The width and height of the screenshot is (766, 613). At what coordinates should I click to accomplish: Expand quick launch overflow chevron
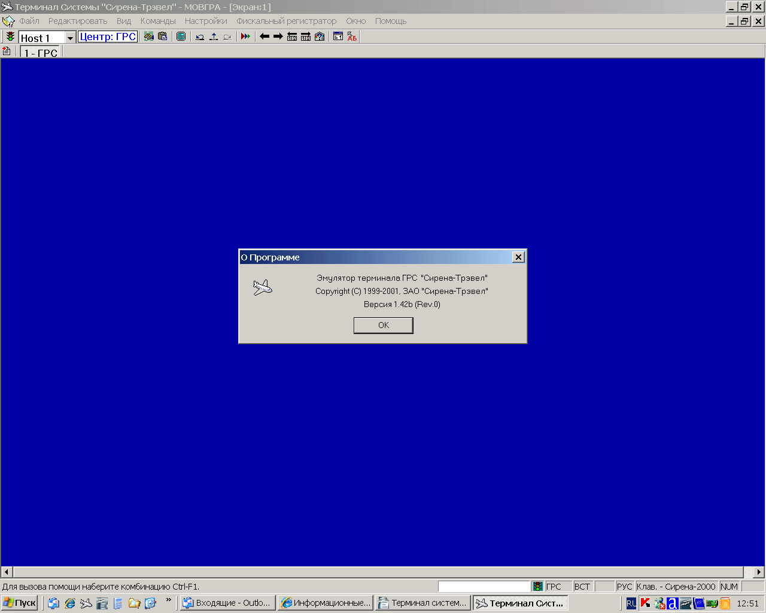(169, 600)
